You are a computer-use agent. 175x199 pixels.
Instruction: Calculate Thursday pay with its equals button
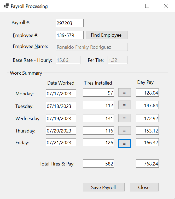125,130
